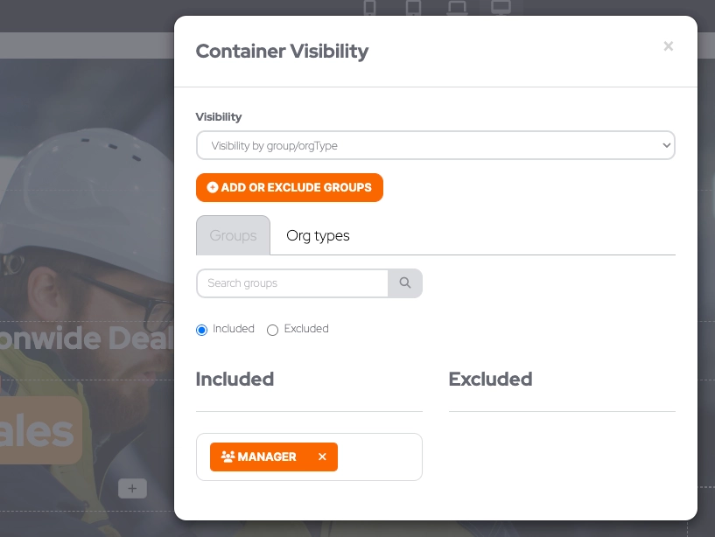
Task: Click the group icon on the MANAGER tag
Action: tap(228, 457)
